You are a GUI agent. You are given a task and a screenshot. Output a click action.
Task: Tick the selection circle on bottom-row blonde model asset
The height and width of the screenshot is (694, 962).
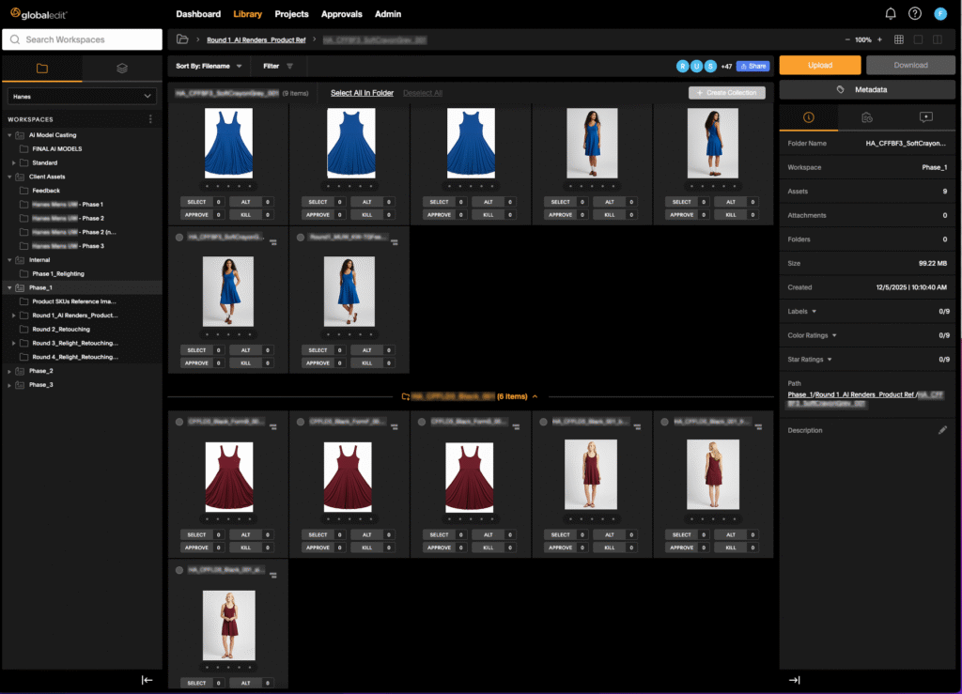[179, 570]
